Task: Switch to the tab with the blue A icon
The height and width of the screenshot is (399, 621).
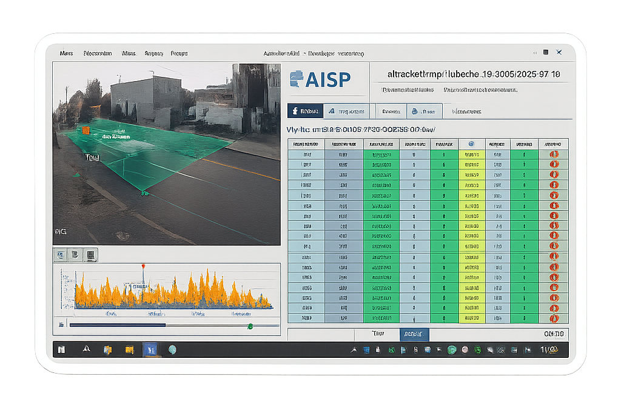Action: coord(346,111)
